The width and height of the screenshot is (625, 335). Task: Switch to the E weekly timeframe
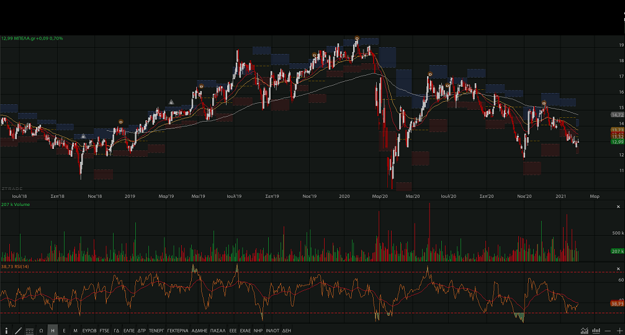click(x=64, y=331)
